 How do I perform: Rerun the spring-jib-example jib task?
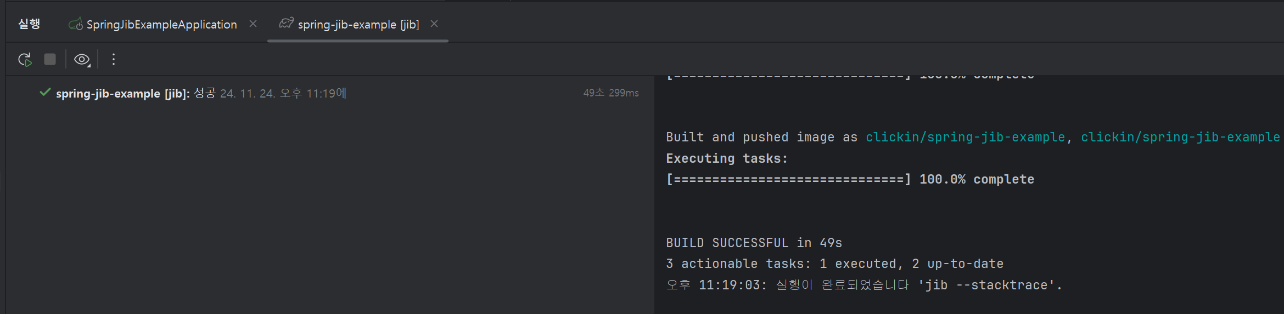pyautogui.click(x=25, y=59)
